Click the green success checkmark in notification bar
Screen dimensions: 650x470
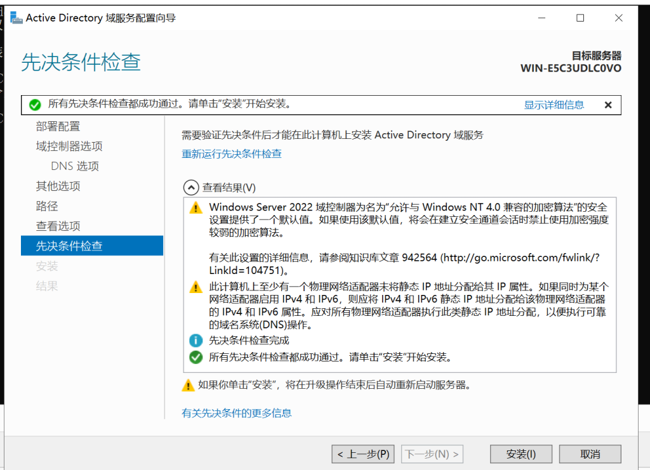click(x=35, y=105)
